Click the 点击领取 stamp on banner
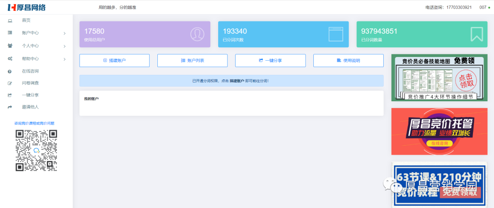 click(467, 81)
